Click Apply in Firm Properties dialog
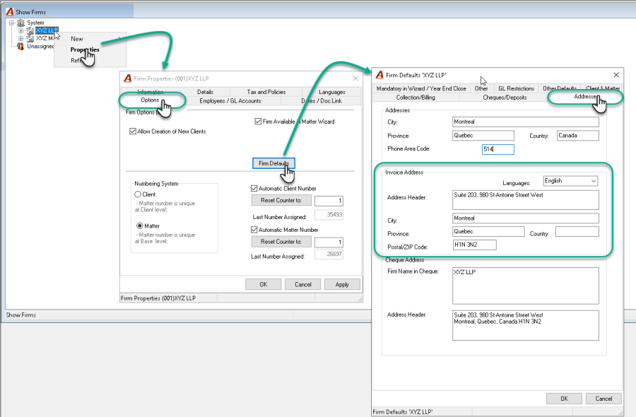 click(342, 284)
